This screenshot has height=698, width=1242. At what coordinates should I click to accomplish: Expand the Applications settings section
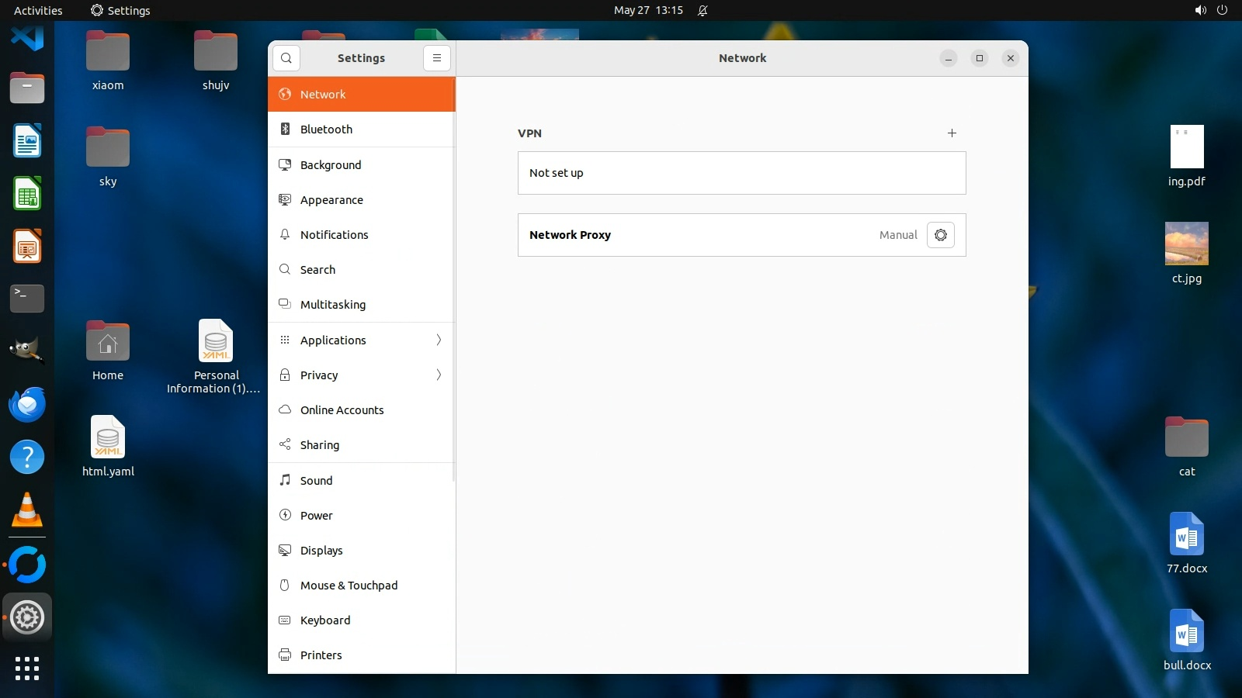pos(361,340)
